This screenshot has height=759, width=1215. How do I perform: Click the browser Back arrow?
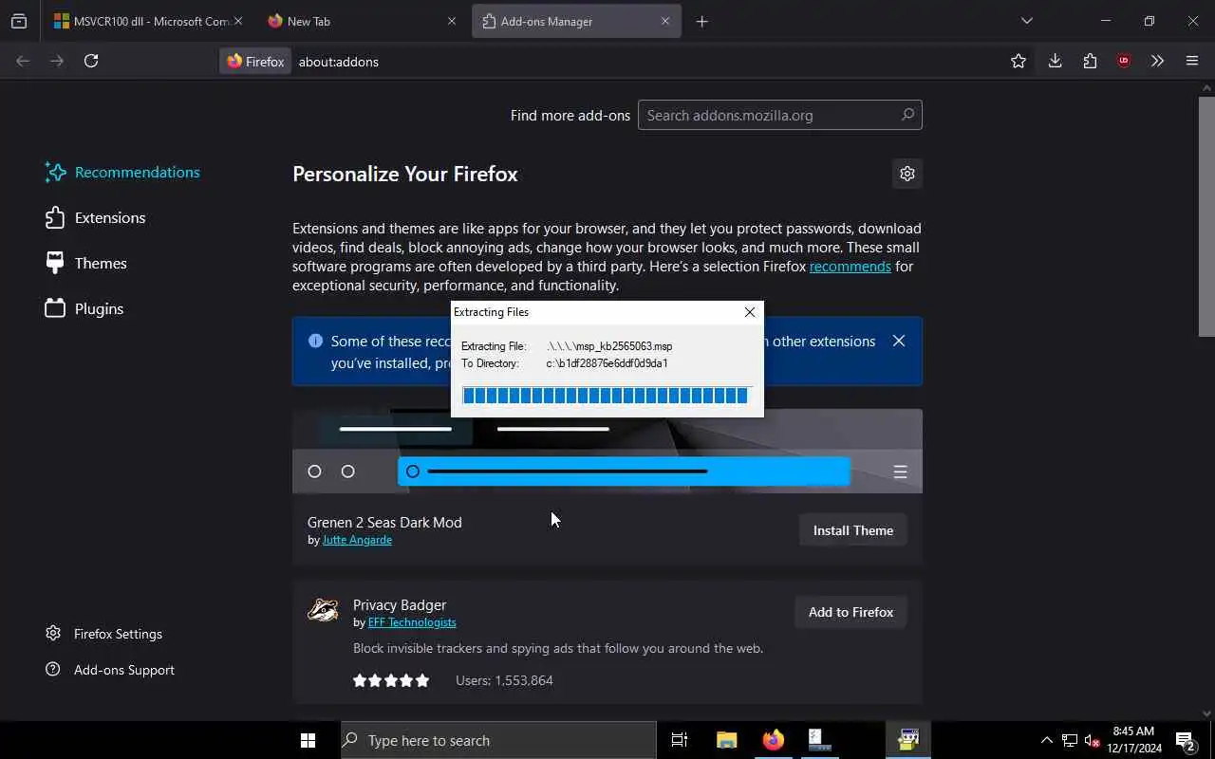pos(23,61)
